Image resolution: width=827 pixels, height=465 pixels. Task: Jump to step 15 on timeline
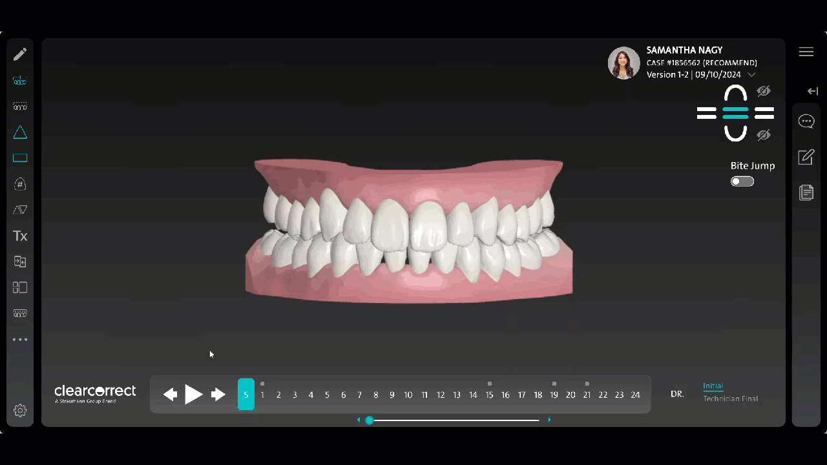tap(489, 395)
